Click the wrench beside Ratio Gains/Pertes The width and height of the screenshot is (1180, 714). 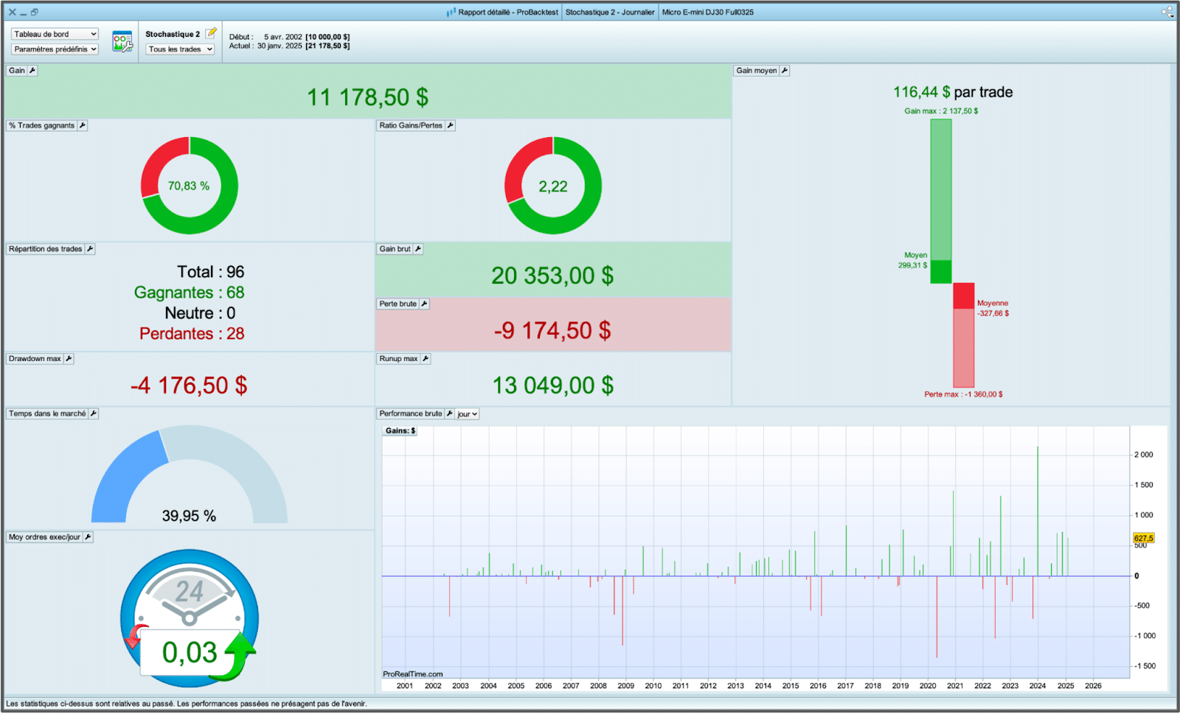point(451,125)
